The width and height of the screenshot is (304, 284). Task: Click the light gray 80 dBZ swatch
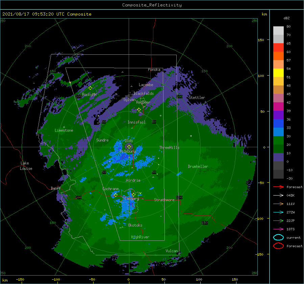[278, 30]
